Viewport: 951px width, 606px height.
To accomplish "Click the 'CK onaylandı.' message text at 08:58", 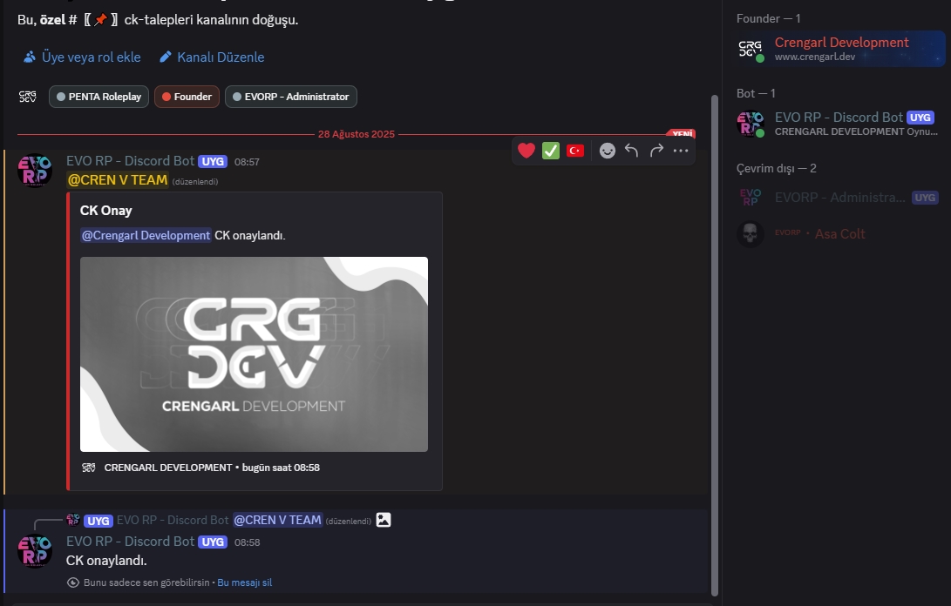I will coord(106,561).
